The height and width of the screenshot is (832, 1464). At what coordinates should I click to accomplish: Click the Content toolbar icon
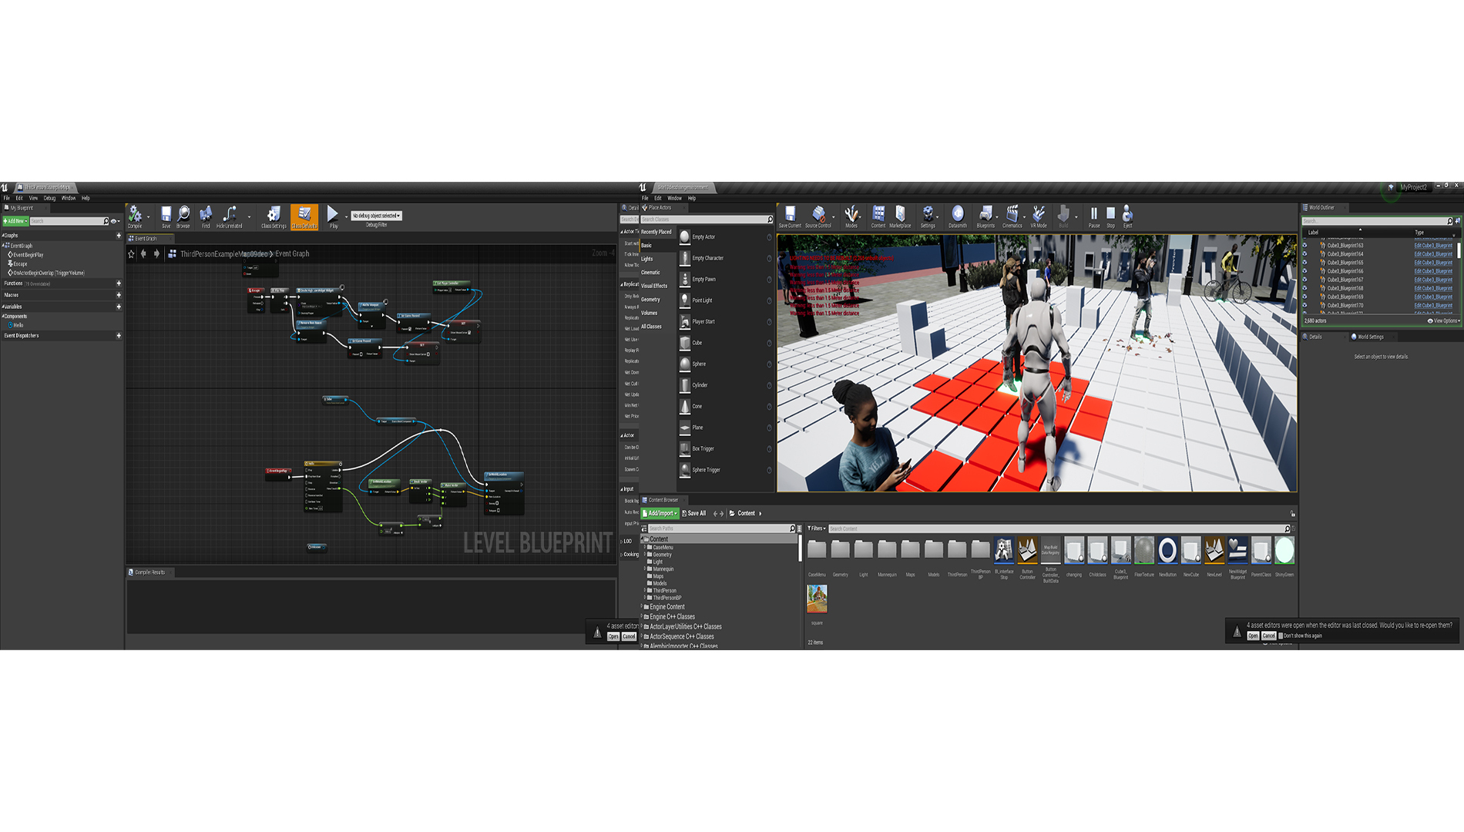(878, 216)
